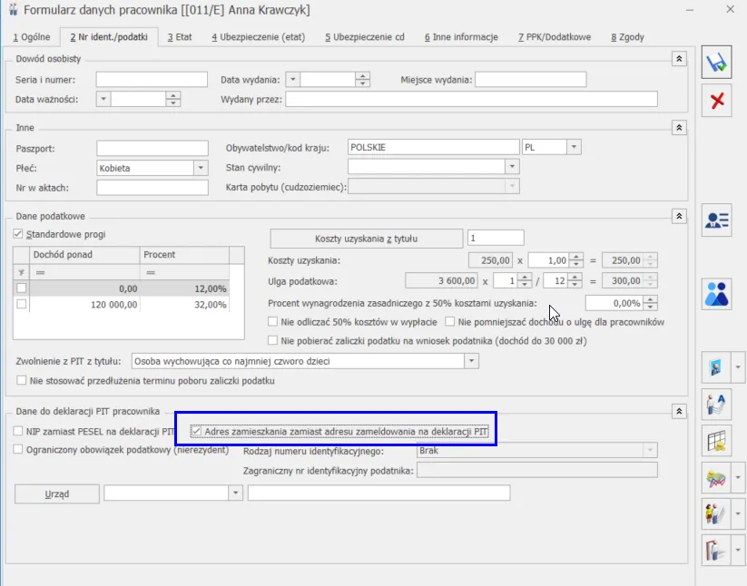Click the red X cancel icon
This screenshot has height=586, width=747.
717,101
